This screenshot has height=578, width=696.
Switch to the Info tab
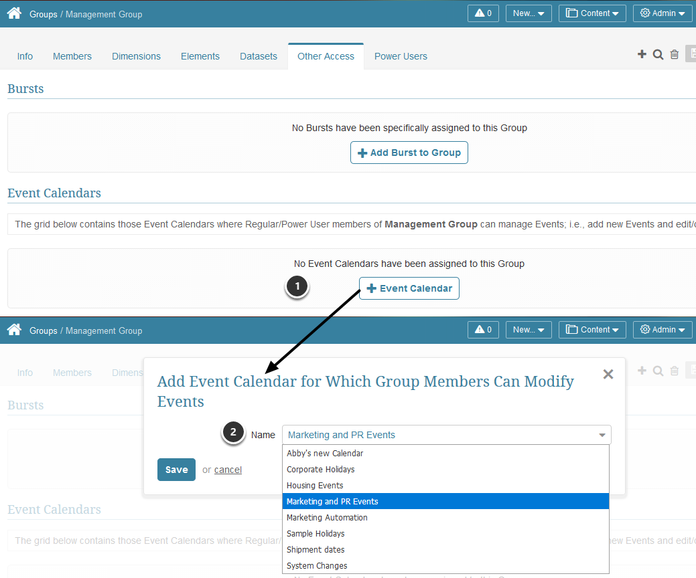(25, 56)
